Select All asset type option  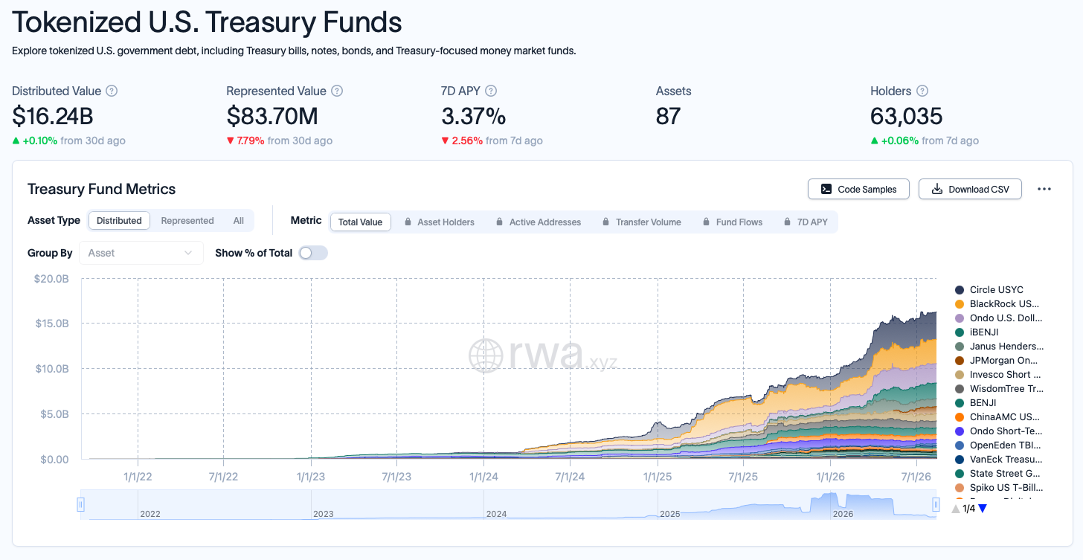[x=239, y=221]
